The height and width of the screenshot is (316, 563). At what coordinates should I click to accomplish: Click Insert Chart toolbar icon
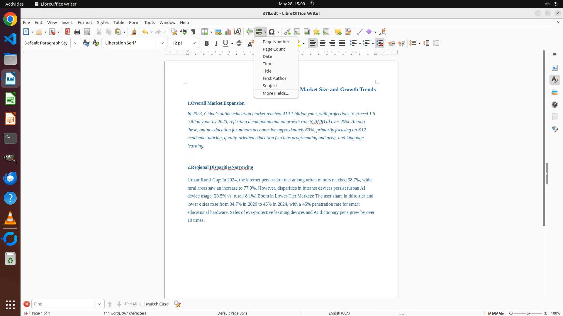click(228, 32)
